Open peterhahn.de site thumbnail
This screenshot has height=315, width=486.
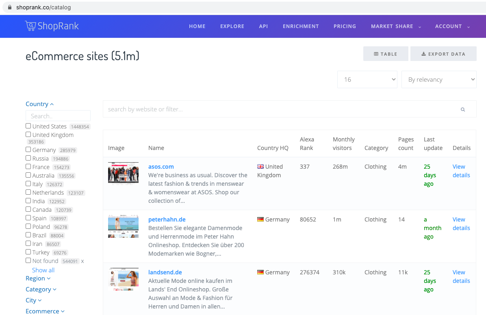[124, 226]
